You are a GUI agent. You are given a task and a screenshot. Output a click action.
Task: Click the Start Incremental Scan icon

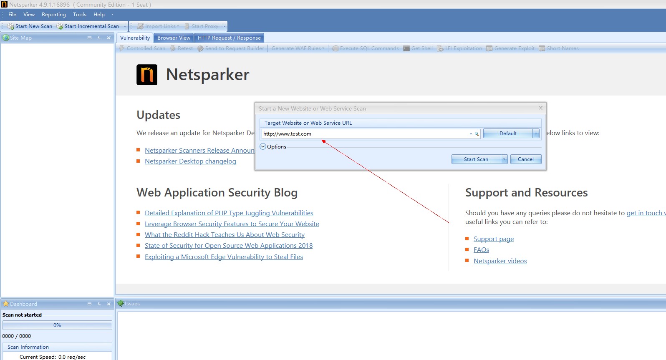(x=60, y=26)
